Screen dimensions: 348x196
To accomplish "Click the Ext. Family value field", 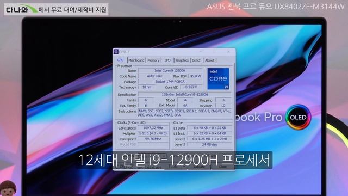I will pos(146,106).
